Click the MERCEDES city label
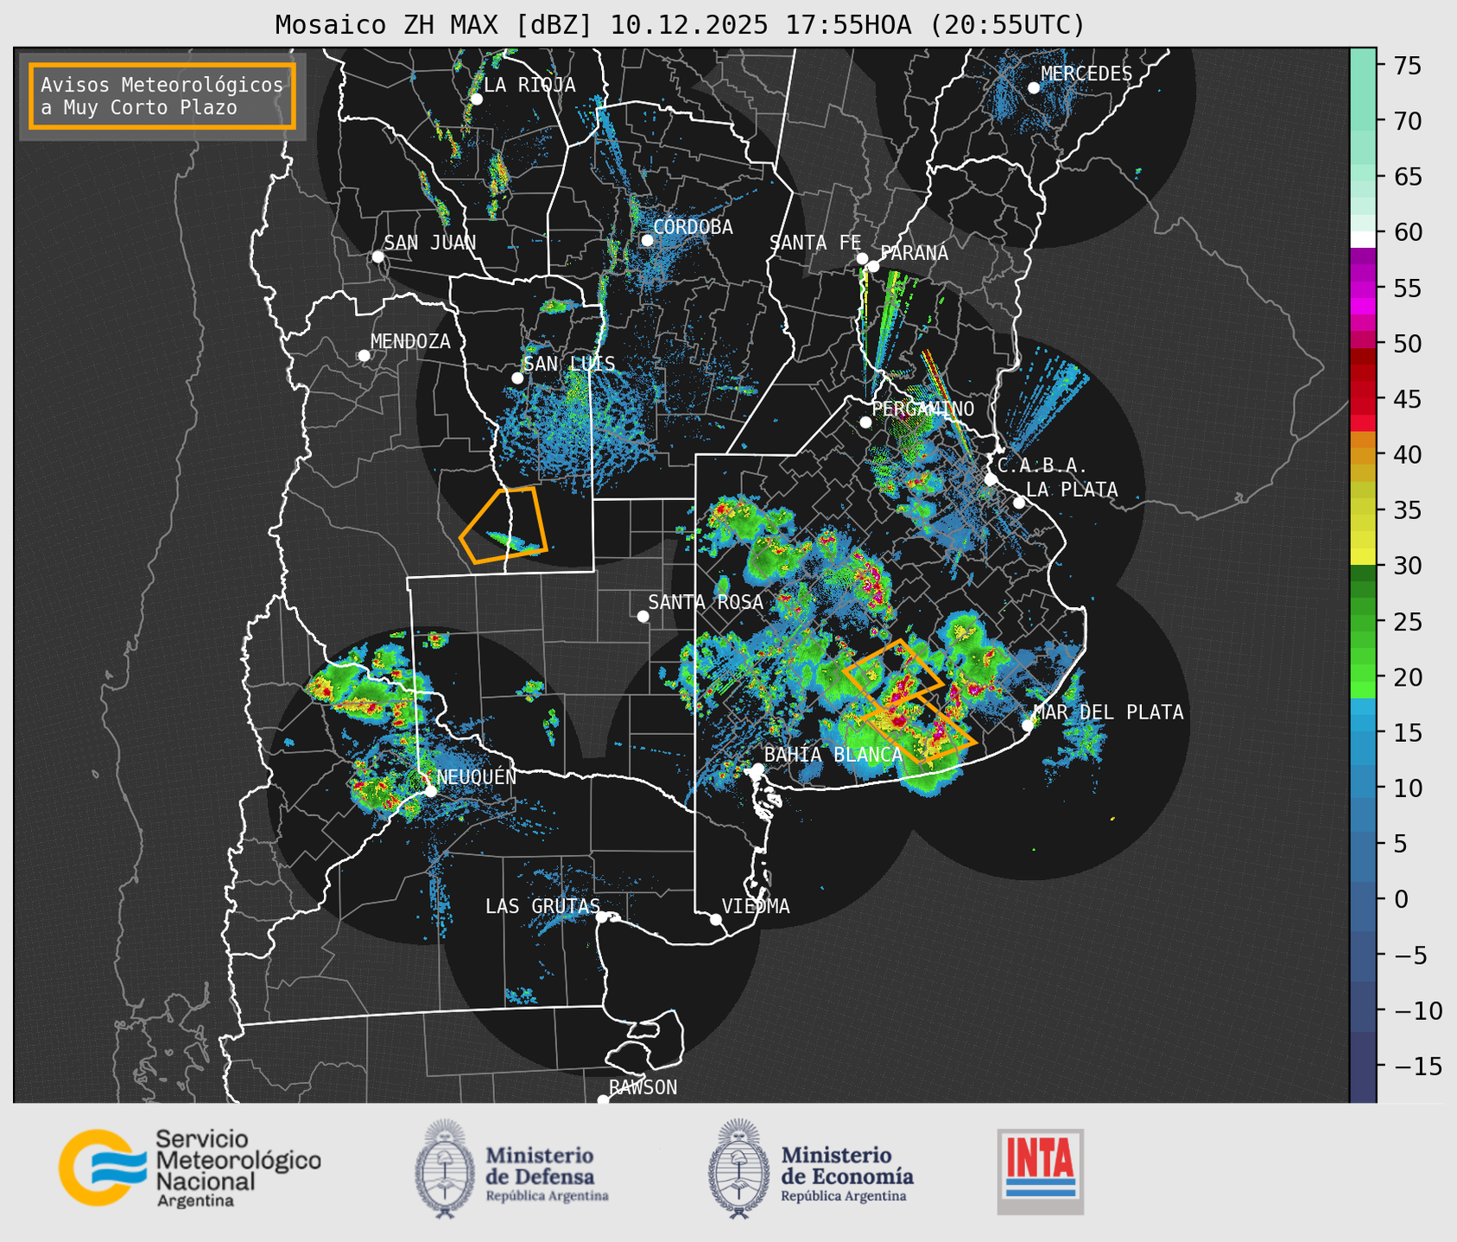The width and height of the screenshot is (1457, 1242). 1086,74
